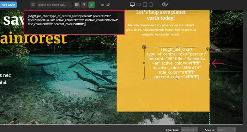Toggle layer visibility eye icon
Screen dimensions: 247x132
click(x=102, y=5)
